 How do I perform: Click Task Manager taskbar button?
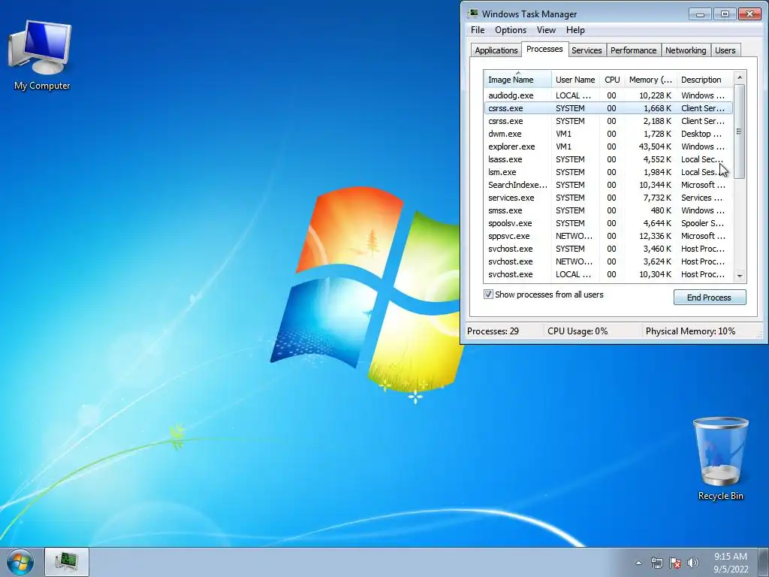click(67, 562)
